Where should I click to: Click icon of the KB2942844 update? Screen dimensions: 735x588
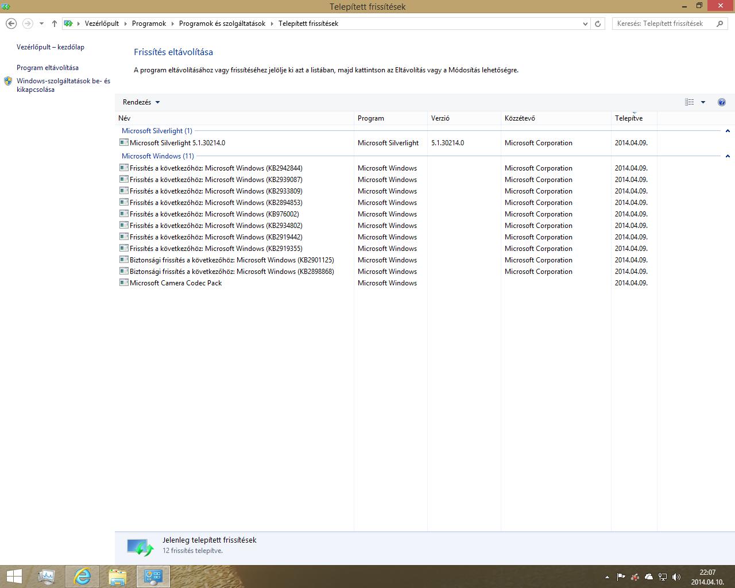pyautogui.click(x=123, y=168)
